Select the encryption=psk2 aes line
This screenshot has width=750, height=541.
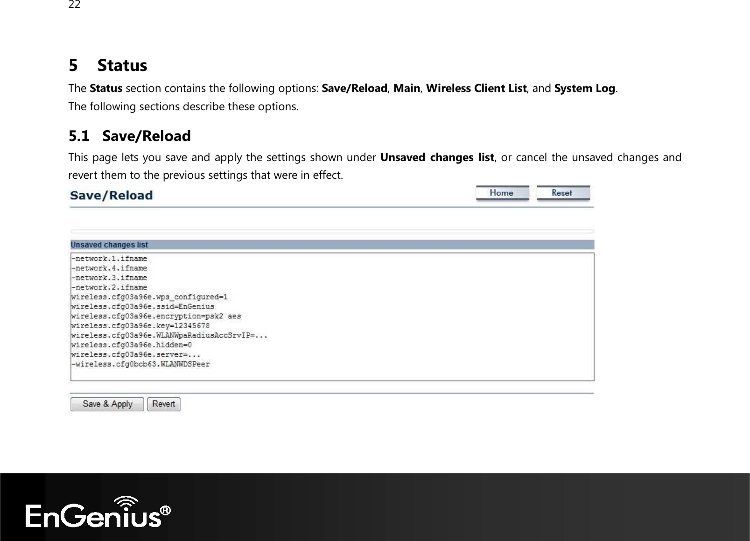156,316
